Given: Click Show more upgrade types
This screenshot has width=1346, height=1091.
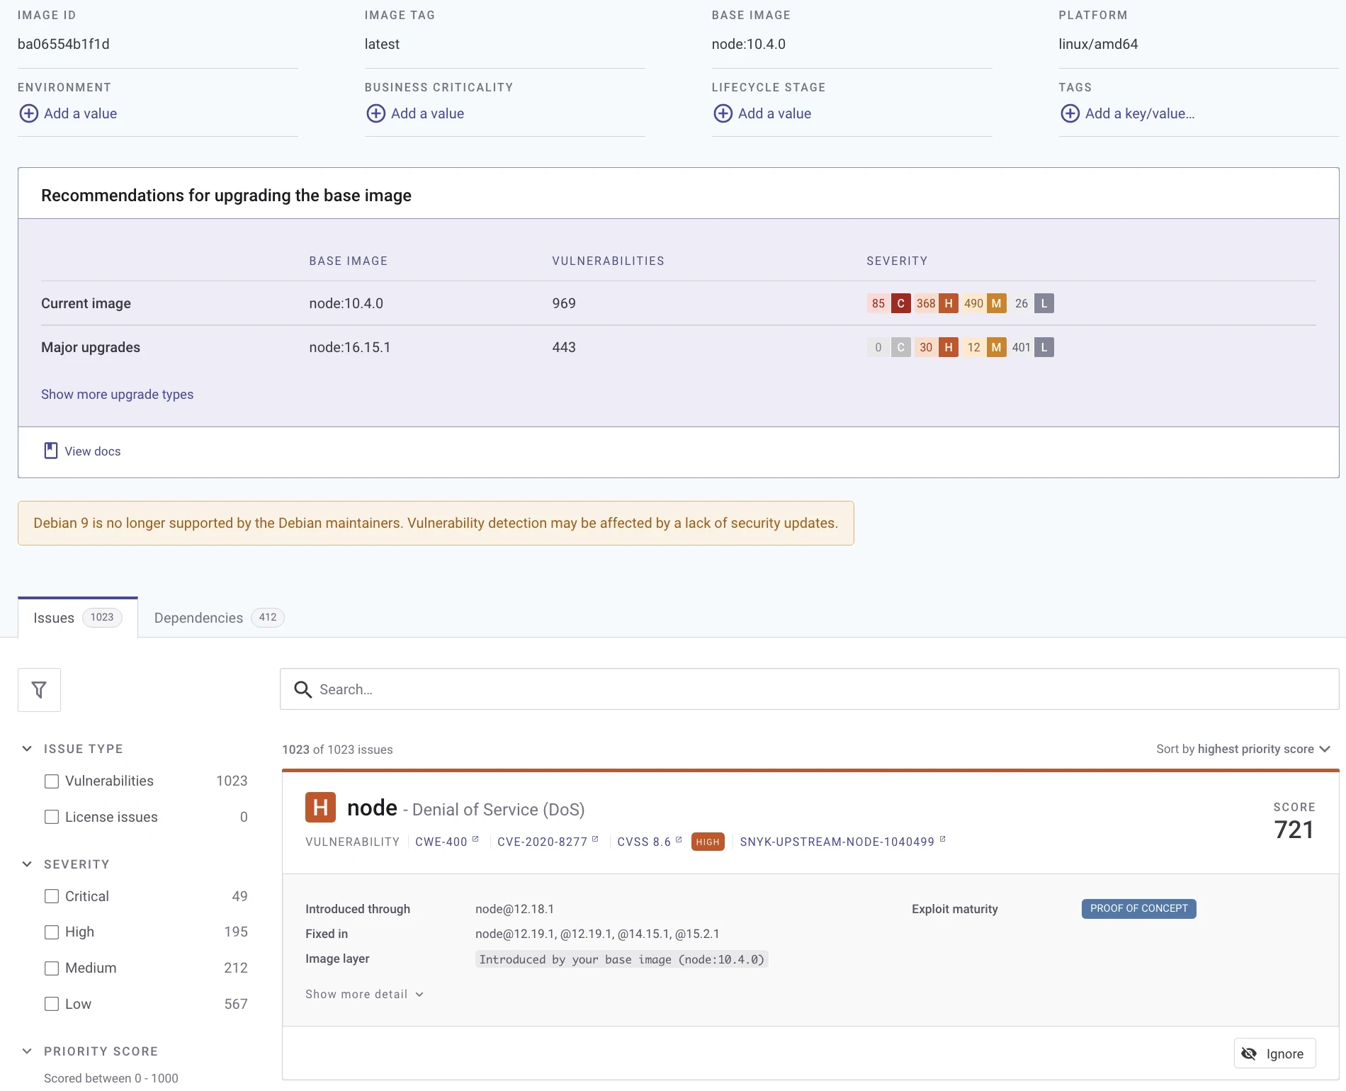Looking at the screenshot, I should click(117, 394).
